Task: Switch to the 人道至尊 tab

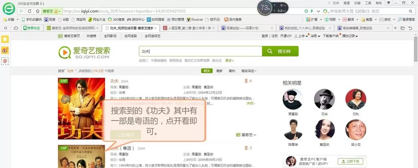Action: pyautogui.click(x=188, y=28)
